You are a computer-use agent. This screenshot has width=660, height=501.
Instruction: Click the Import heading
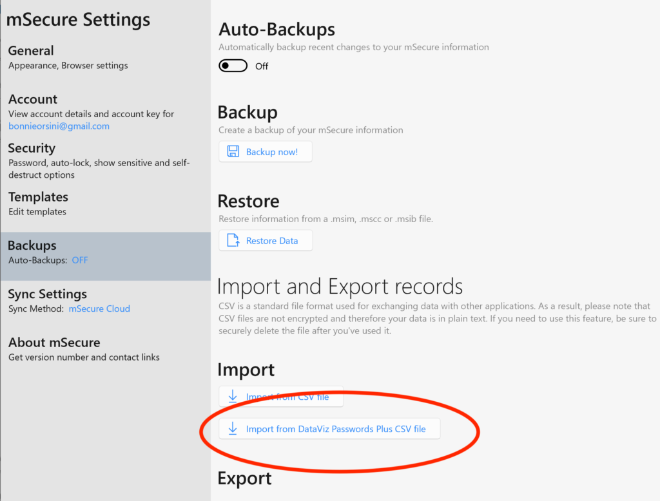(x=246, y=370)
